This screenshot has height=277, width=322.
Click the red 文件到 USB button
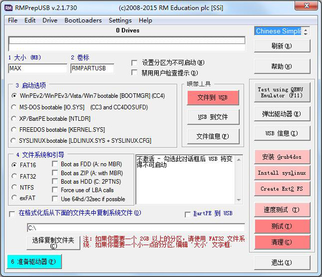(213, 98)
